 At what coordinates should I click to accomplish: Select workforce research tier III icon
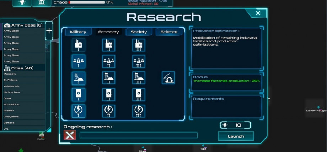tap(139, 62)
